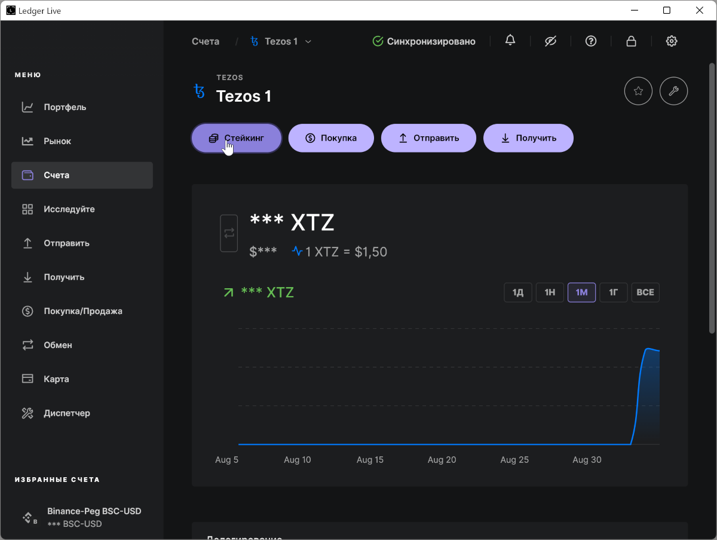Image resolution: width=717 pixels, height=540 pixels.
Task: Open Отправить in the sidebar menu
Action: click(82, 243)
